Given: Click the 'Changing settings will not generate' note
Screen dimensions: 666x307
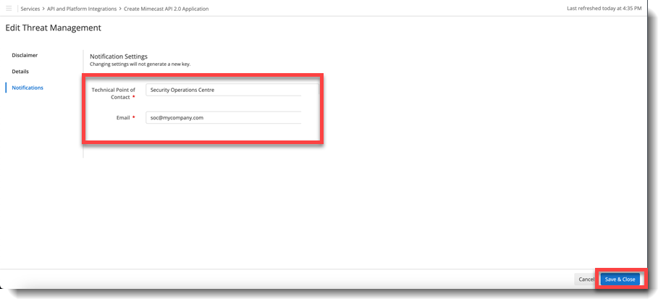Looking at the screenshot, I should click(140, 64).
